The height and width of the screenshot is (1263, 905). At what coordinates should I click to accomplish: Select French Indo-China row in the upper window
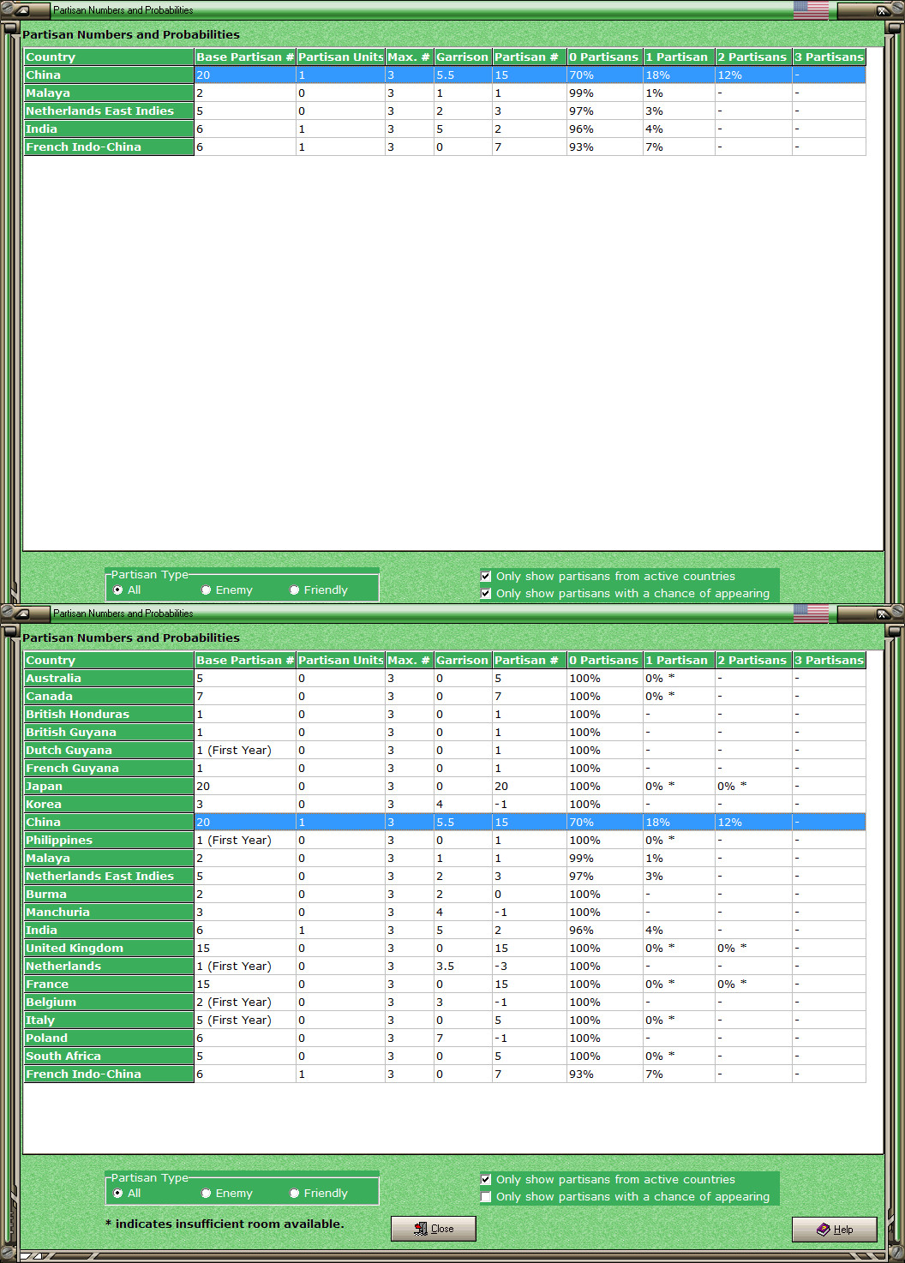click(x=445, y=147)
